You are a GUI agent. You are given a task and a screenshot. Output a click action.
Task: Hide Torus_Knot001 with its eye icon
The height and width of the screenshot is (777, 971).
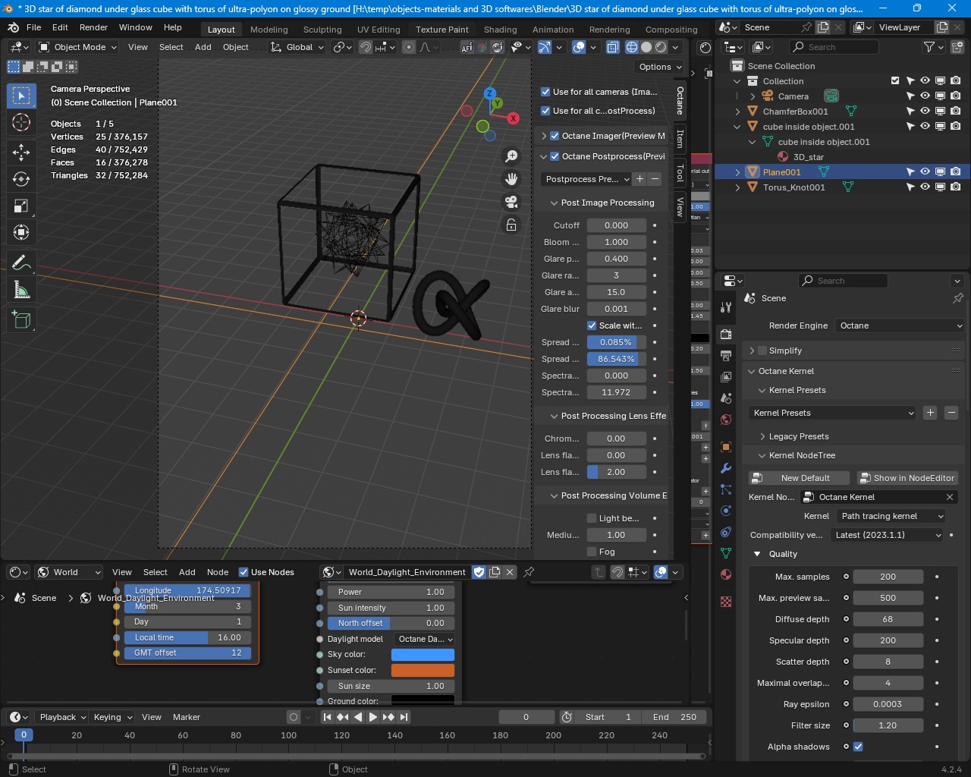(x=925, y=187)
